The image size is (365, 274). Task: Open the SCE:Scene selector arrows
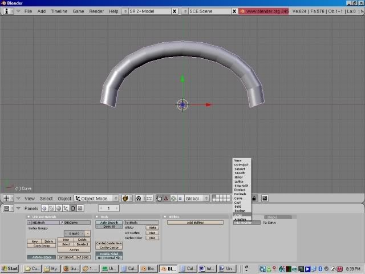point(185,11)
